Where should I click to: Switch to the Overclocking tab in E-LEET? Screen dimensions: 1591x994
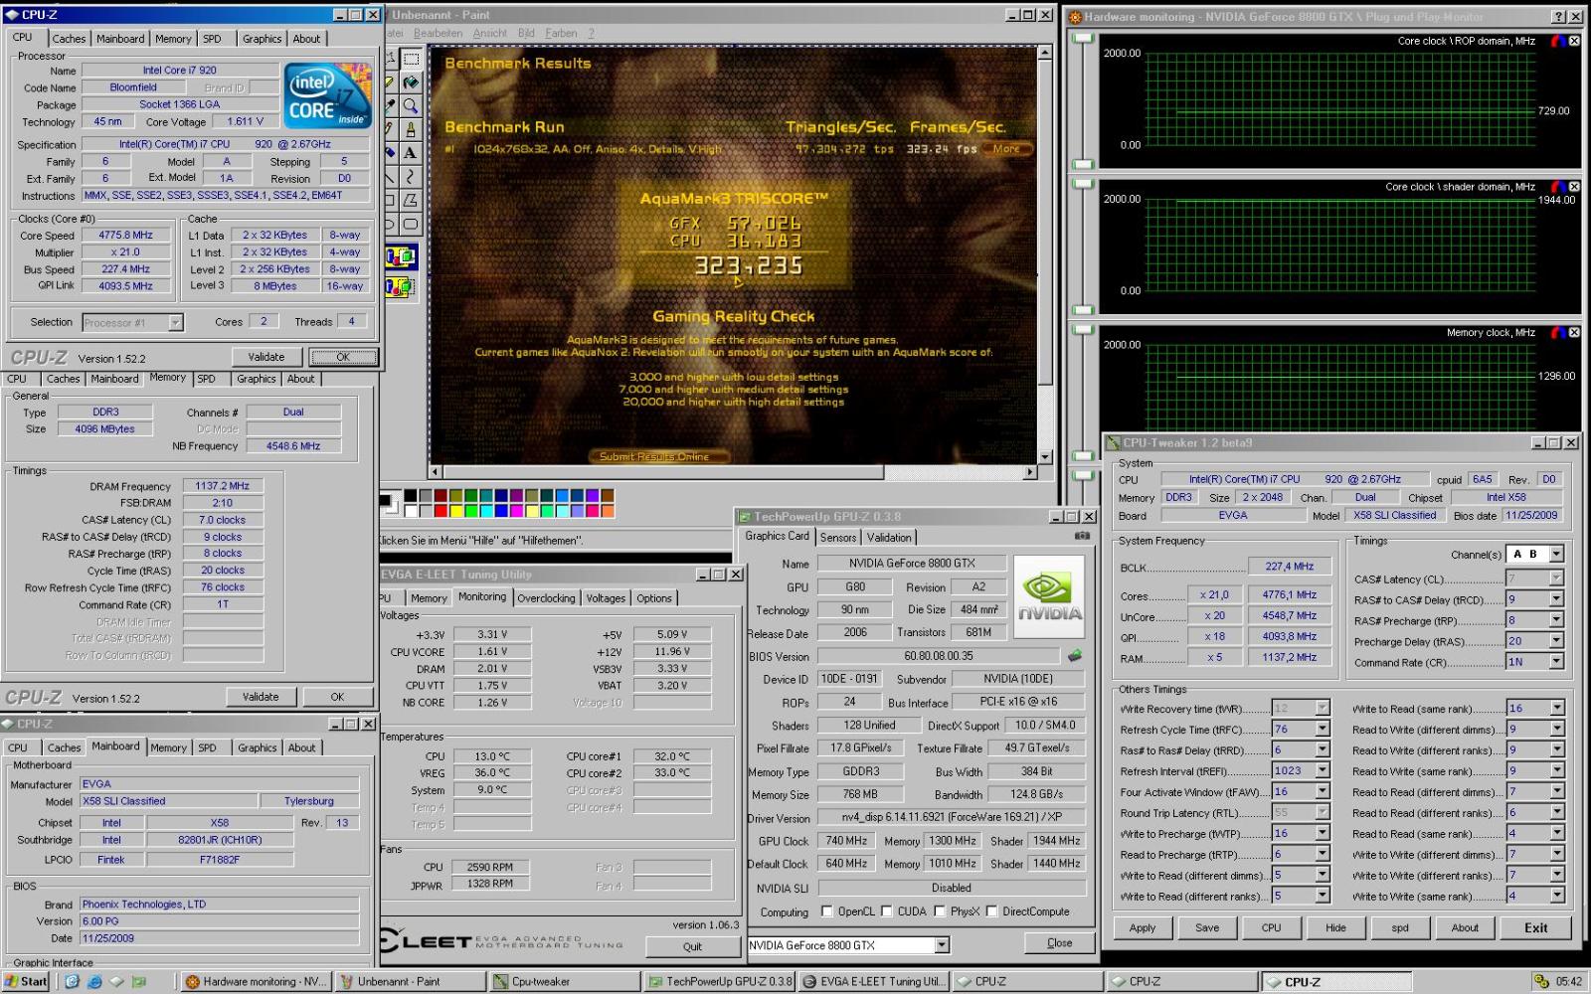546,598
